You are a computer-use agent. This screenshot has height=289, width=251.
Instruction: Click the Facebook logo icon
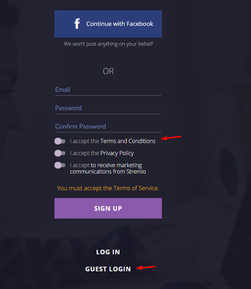[77, 23]
